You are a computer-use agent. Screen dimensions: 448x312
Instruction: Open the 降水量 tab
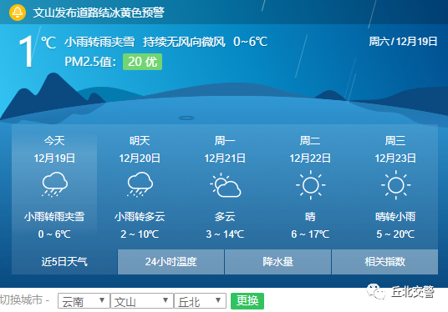pos(278,261)
